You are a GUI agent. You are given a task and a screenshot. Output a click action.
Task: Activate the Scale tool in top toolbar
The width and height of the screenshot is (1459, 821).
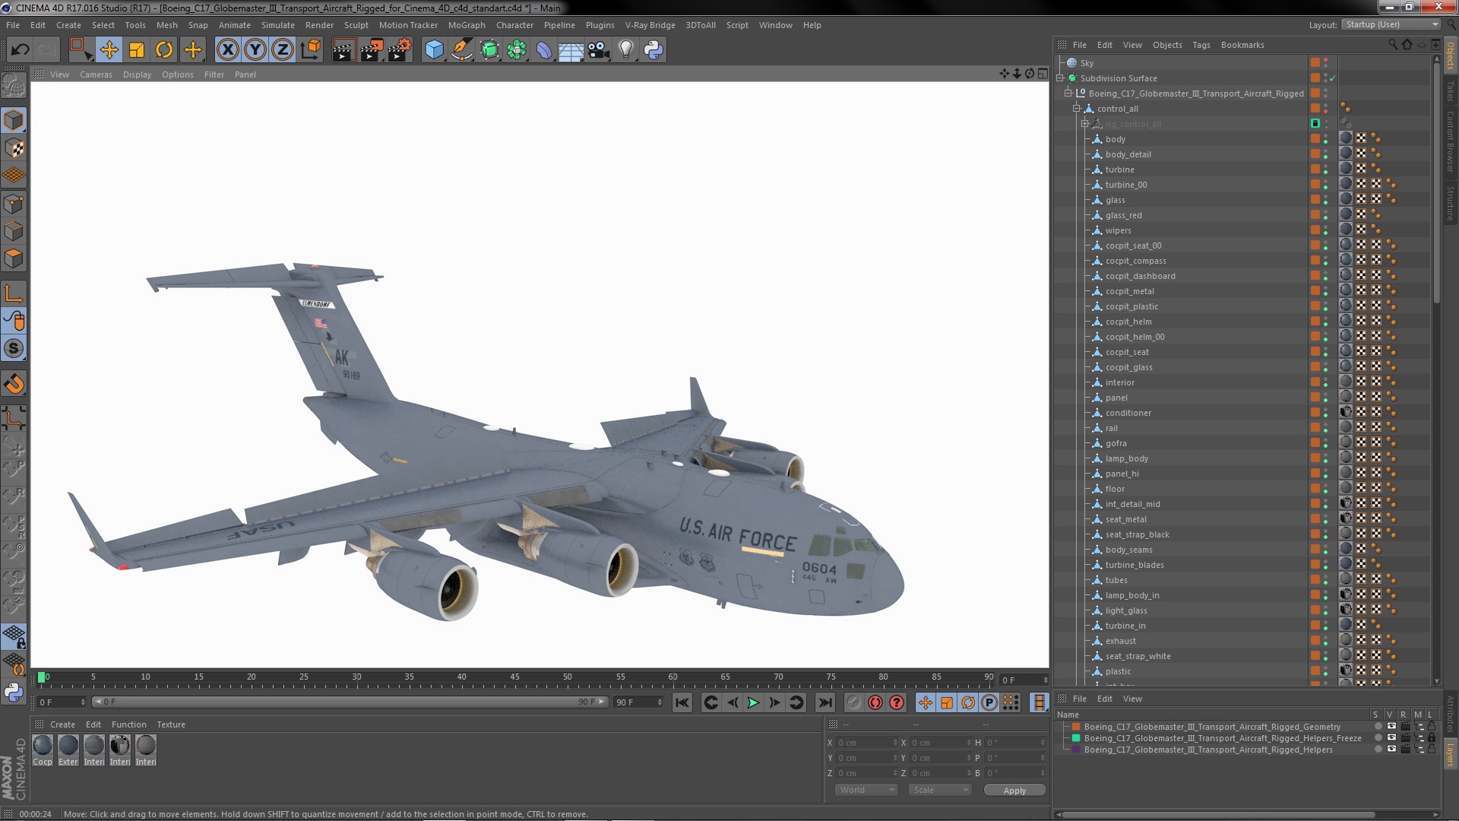pos(137,50)
